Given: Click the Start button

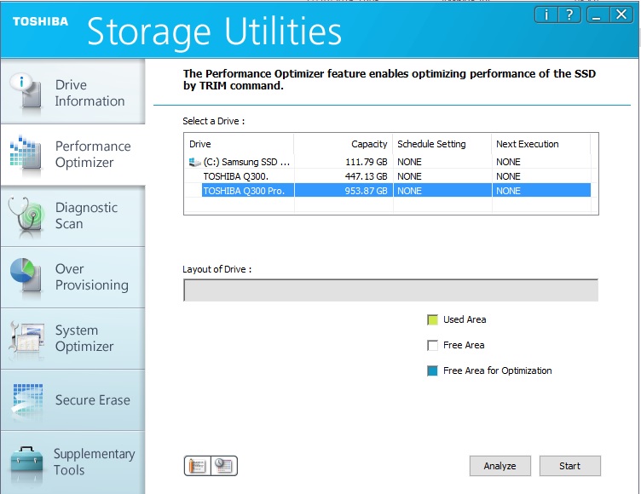Looking at the screenshot, I should 570,466.
